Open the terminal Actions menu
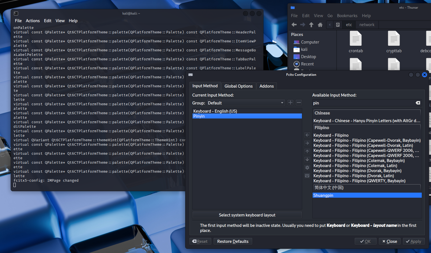 tap(33, 21)
